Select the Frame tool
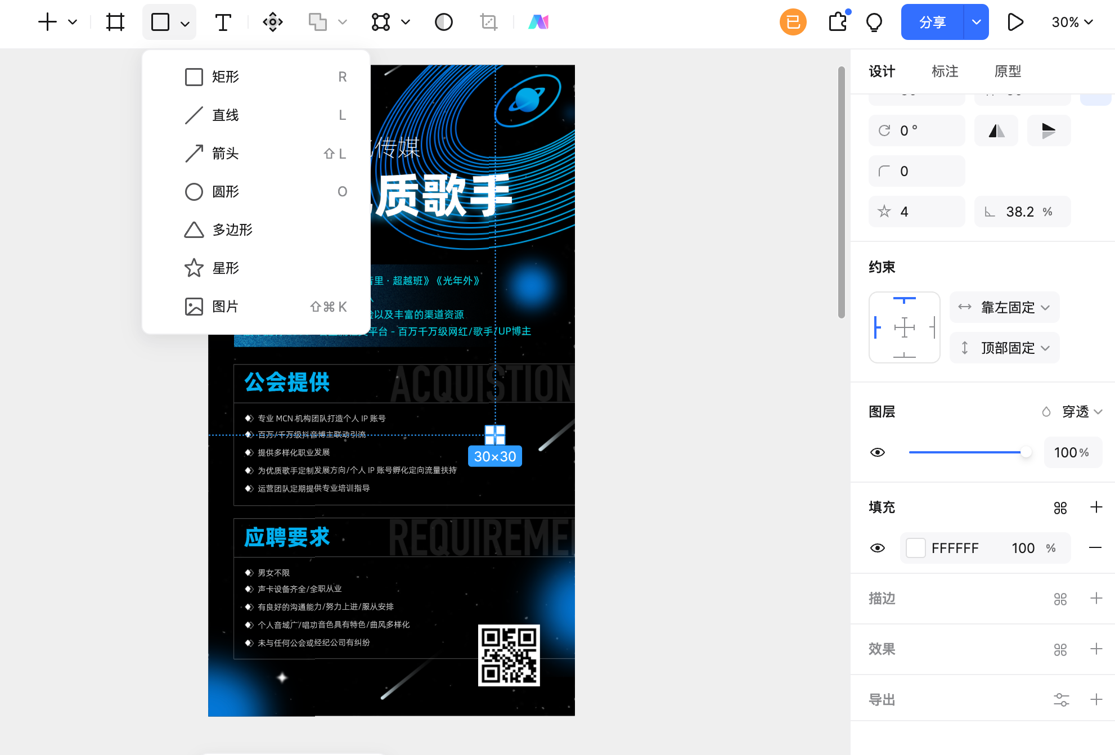Viewport: 1115px width, 755px height. coord(115,22)
